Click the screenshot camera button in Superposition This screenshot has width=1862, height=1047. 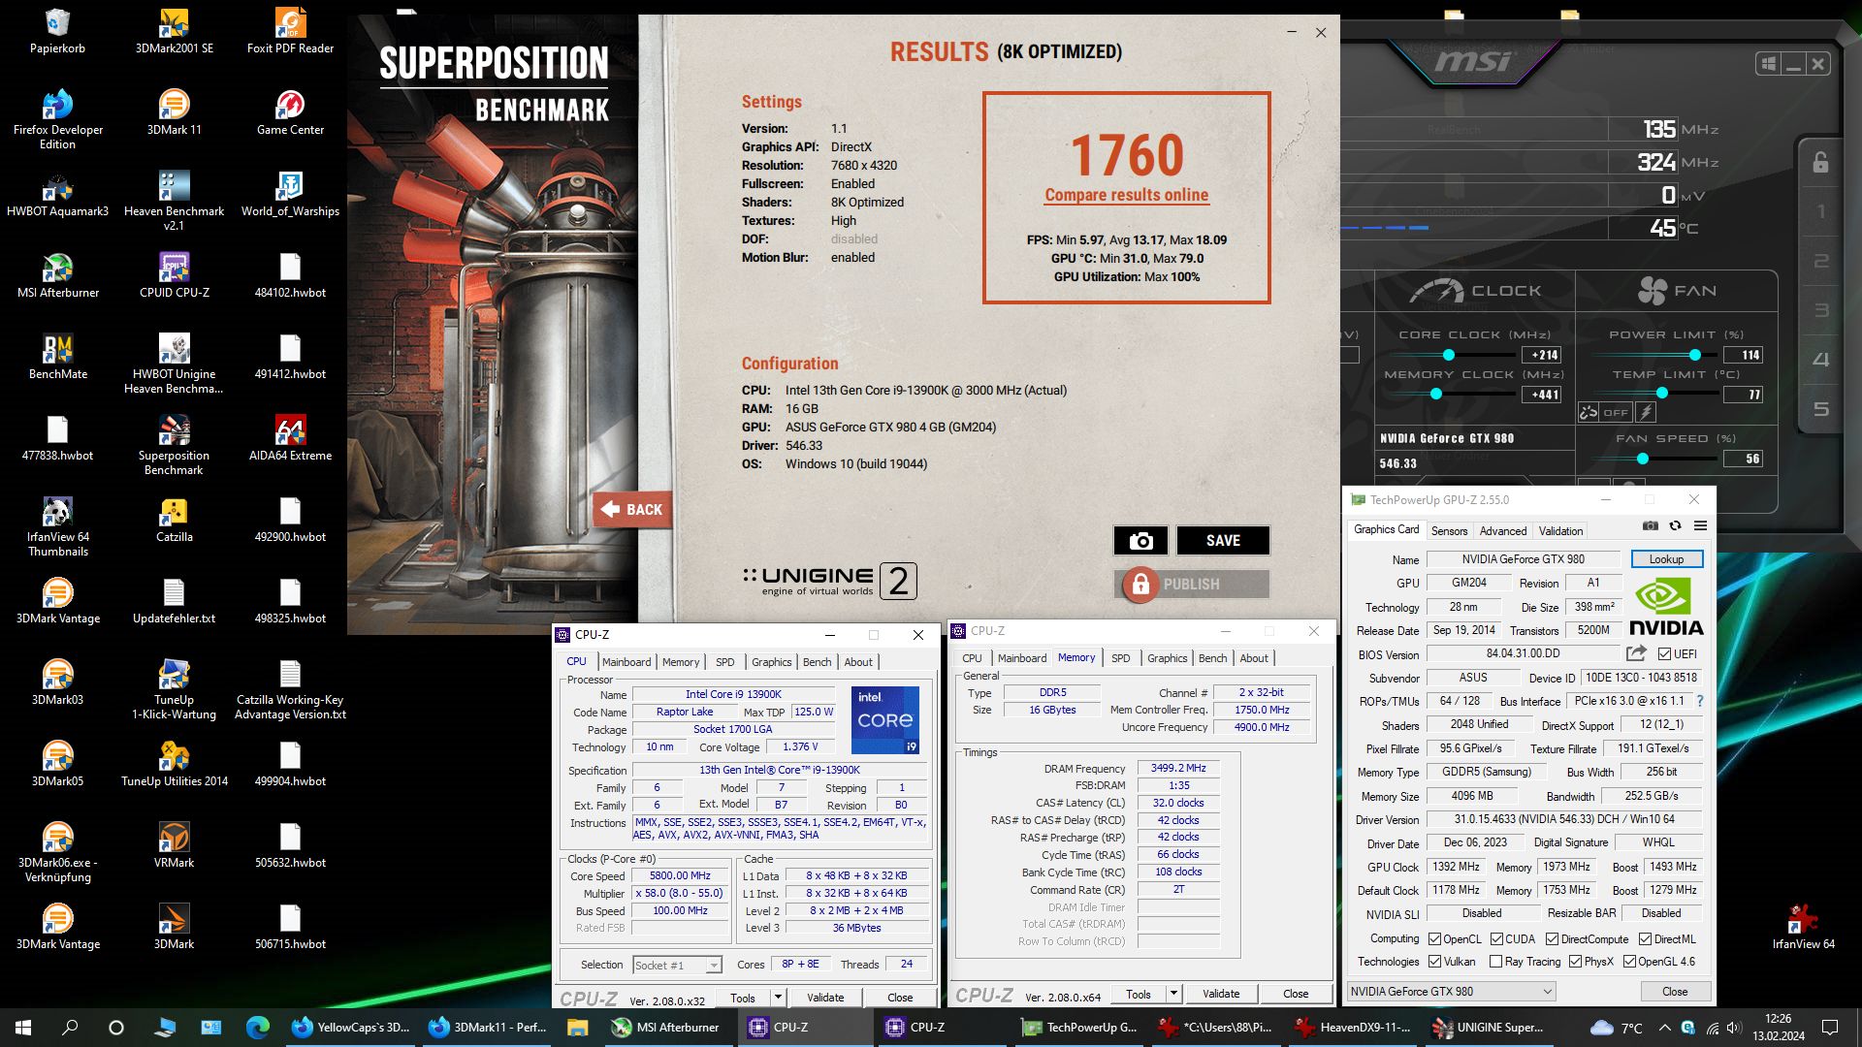pyautogui.click(x=1140, y=540)
